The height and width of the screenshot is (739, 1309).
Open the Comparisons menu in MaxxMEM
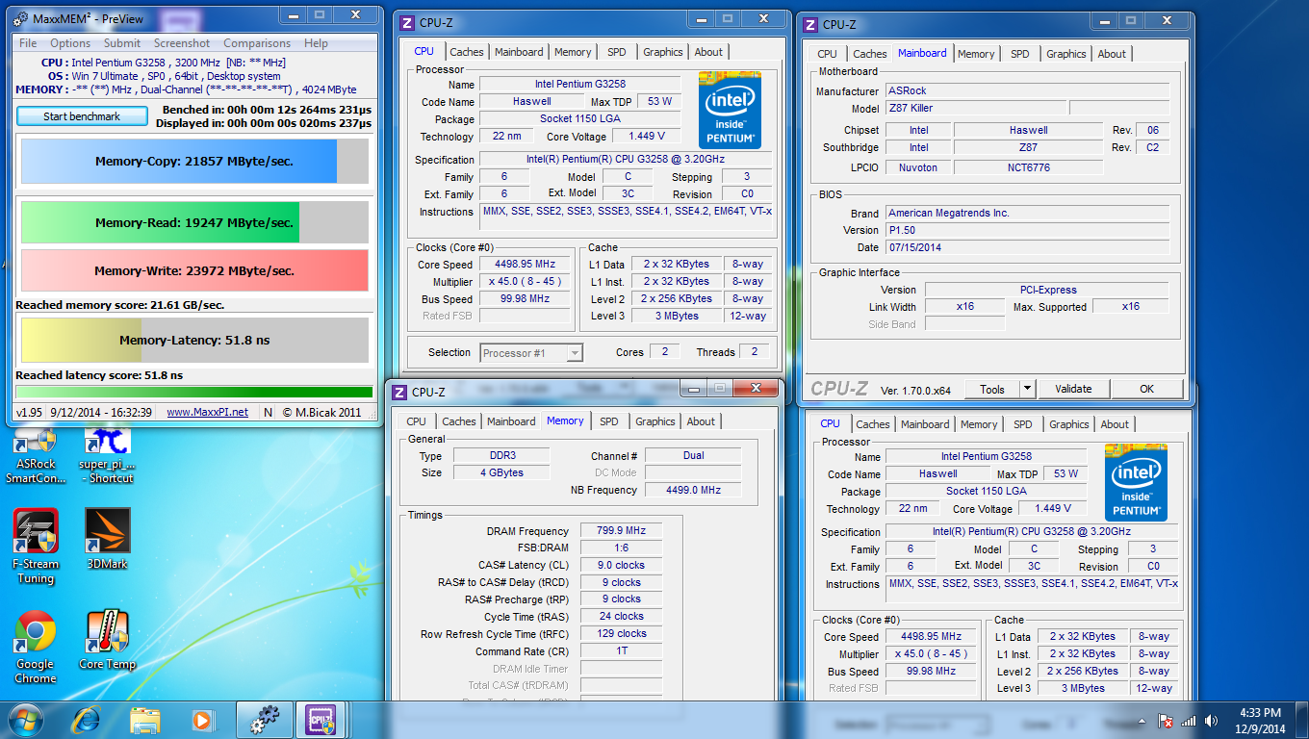point(257,43)
